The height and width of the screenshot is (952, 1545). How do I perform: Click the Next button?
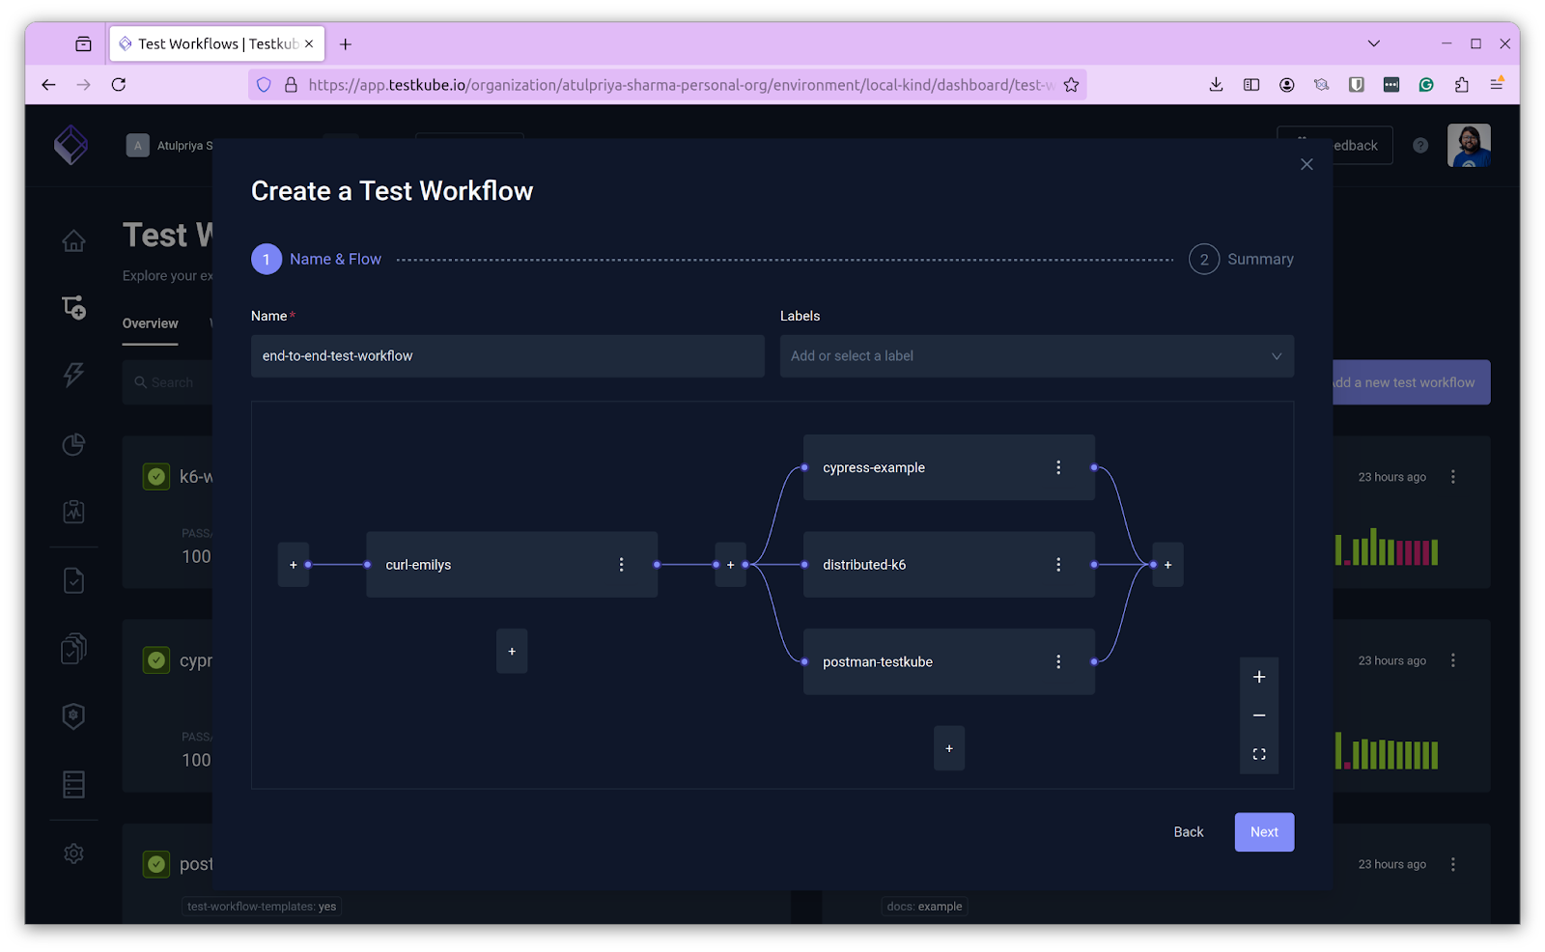(x=1264, y=832)
